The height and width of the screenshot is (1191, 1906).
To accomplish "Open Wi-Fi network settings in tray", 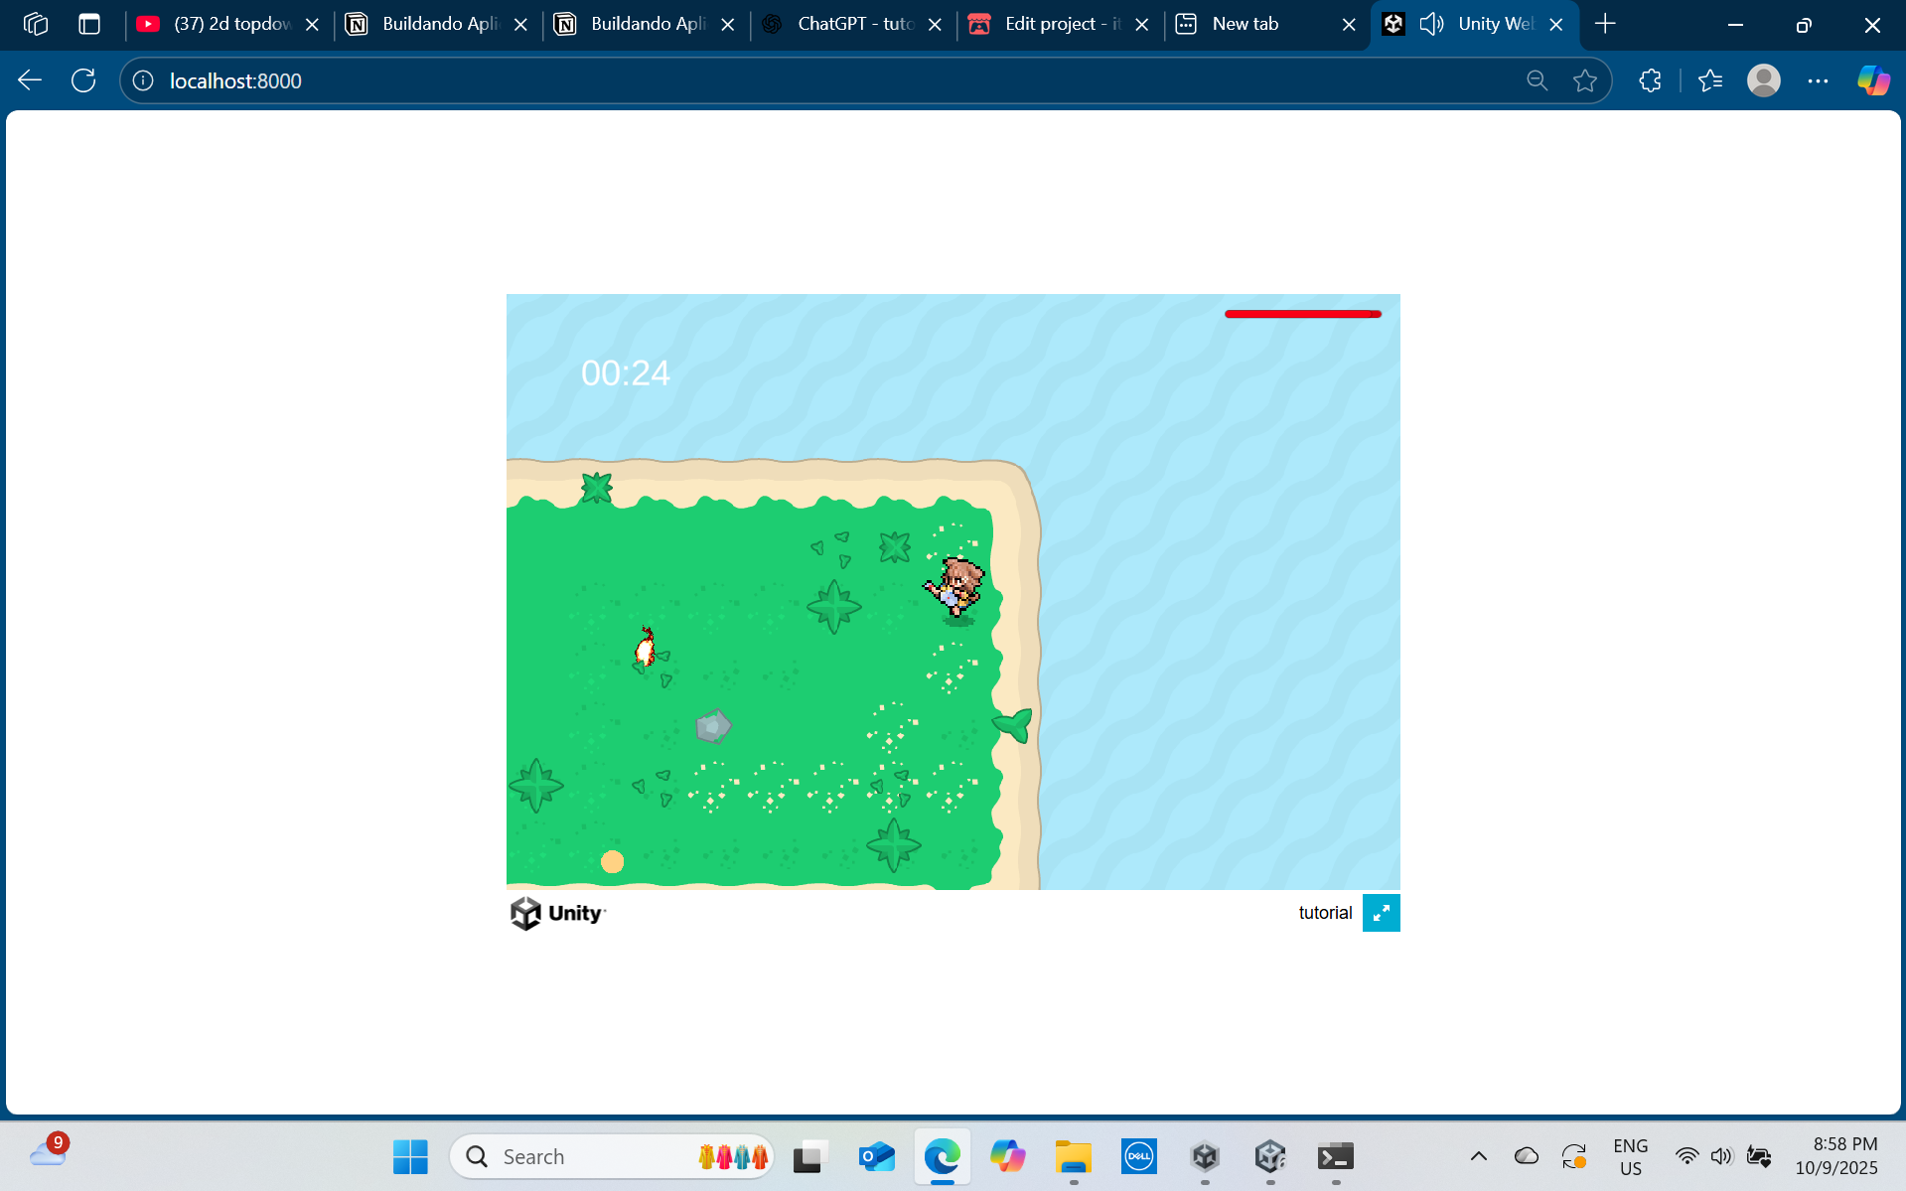I will pos(1686,1156).
